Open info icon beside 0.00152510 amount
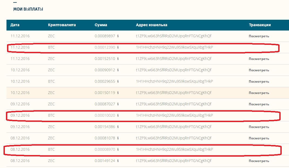The height and width of the screenshot is (168, 289). point(118,59)
